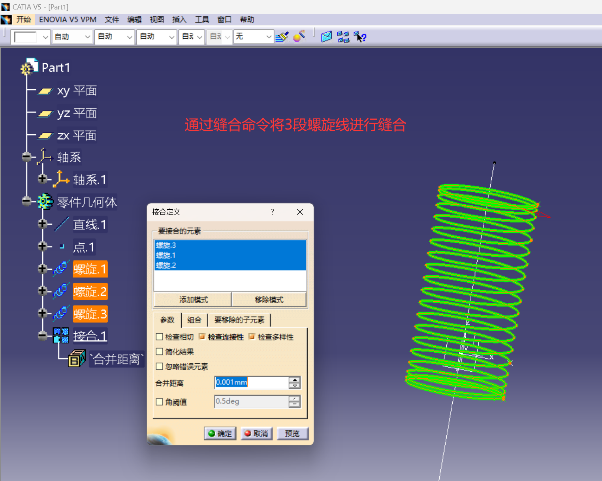Open the 工具 menu
This screenshot has width=602, height=481.
(x=202, y=19)
